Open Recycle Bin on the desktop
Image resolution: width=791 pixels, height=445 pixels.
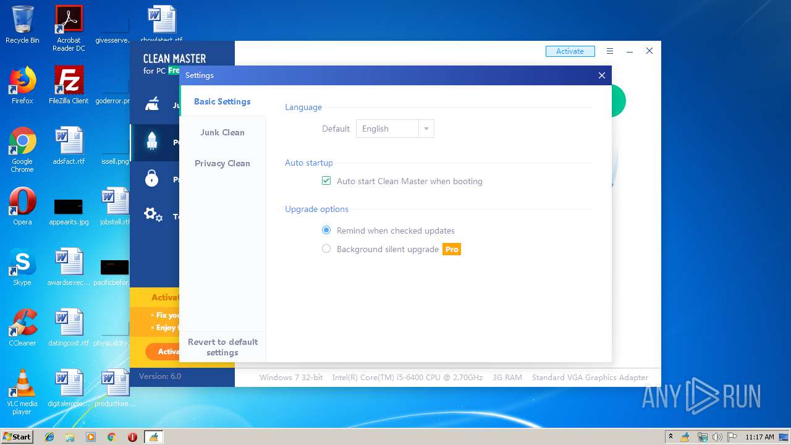(22, 25)
